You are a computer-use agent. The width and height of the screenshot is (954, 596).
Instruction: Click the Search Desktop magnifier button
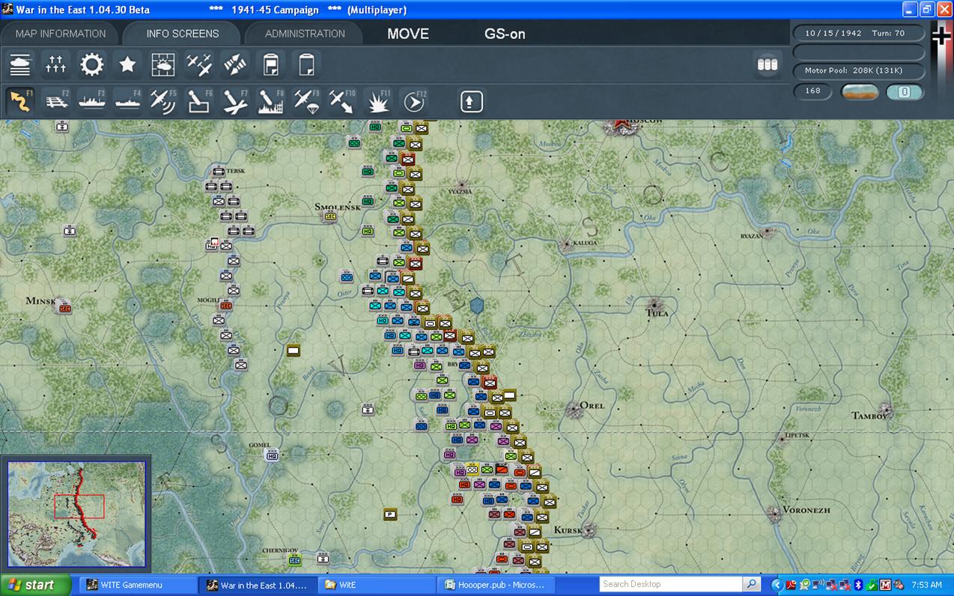click(751, 584)
